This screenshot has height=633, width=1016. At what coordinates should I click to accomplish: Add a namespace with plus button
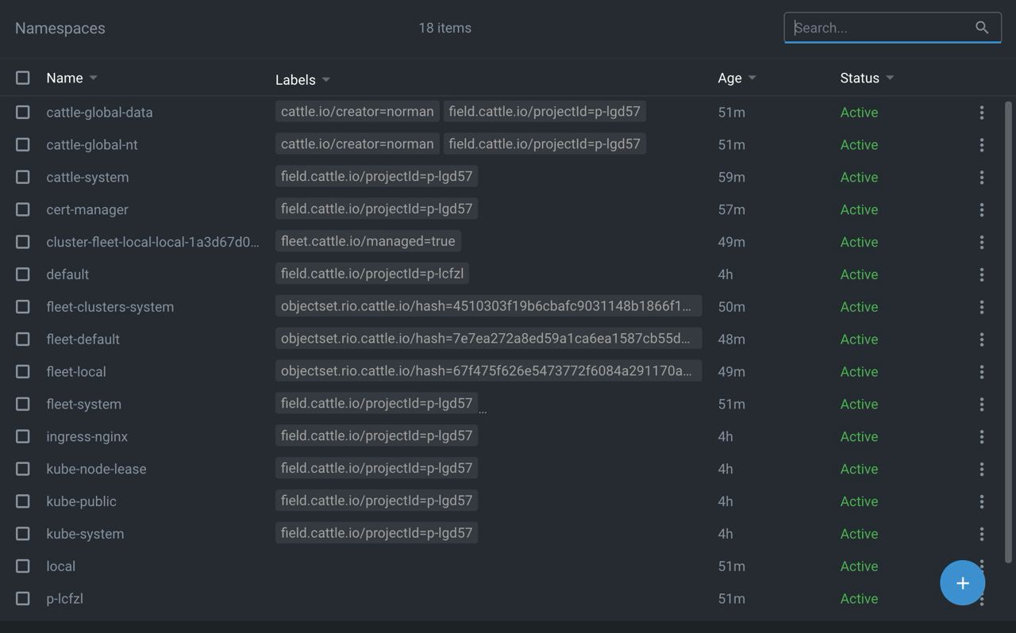click(x=963, y=583)
